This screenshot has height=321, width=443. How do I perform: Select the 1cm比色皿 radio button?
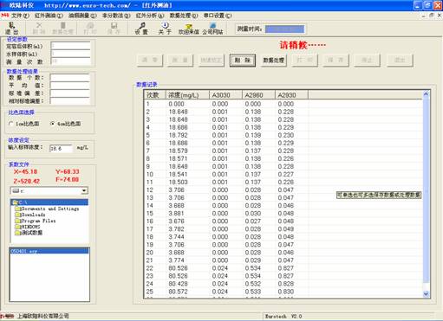click(x=11, y=124)
